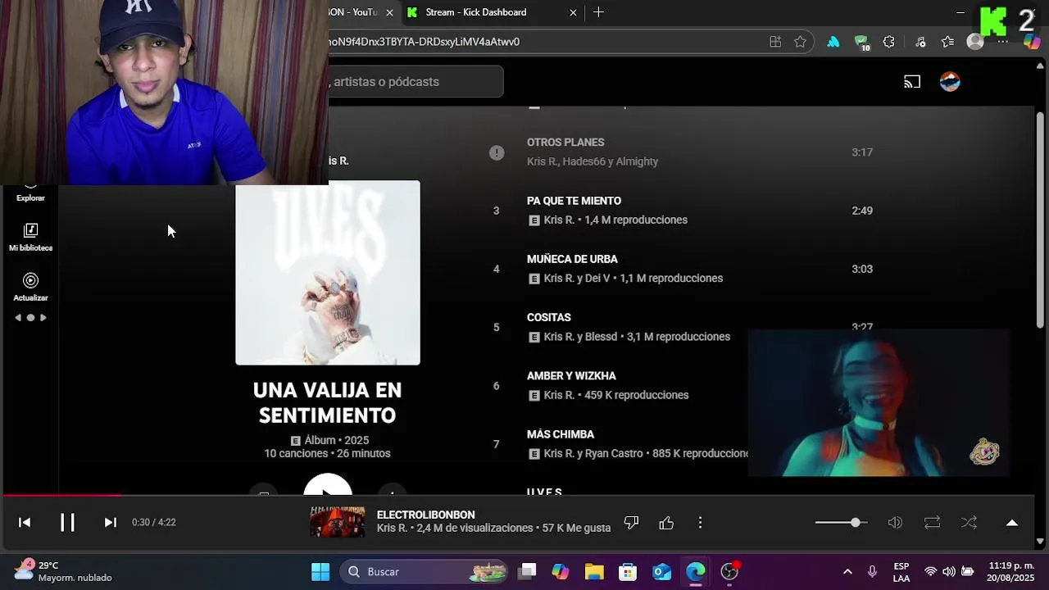Open Outlook from taskbar
The height and width of the screenshot is (590, 1049).
pos(662,572)
